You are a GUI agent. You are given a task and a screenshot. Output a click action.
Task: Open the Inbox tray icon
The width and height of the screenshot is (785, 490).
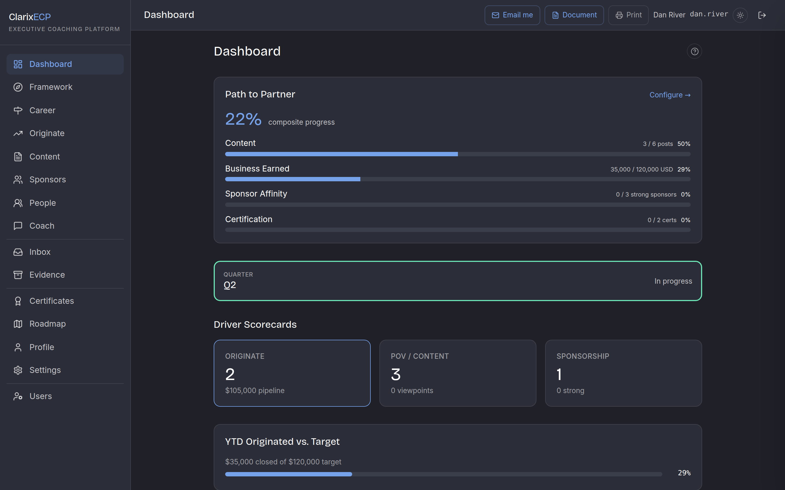pyautogui.click(x=18, y=252)
